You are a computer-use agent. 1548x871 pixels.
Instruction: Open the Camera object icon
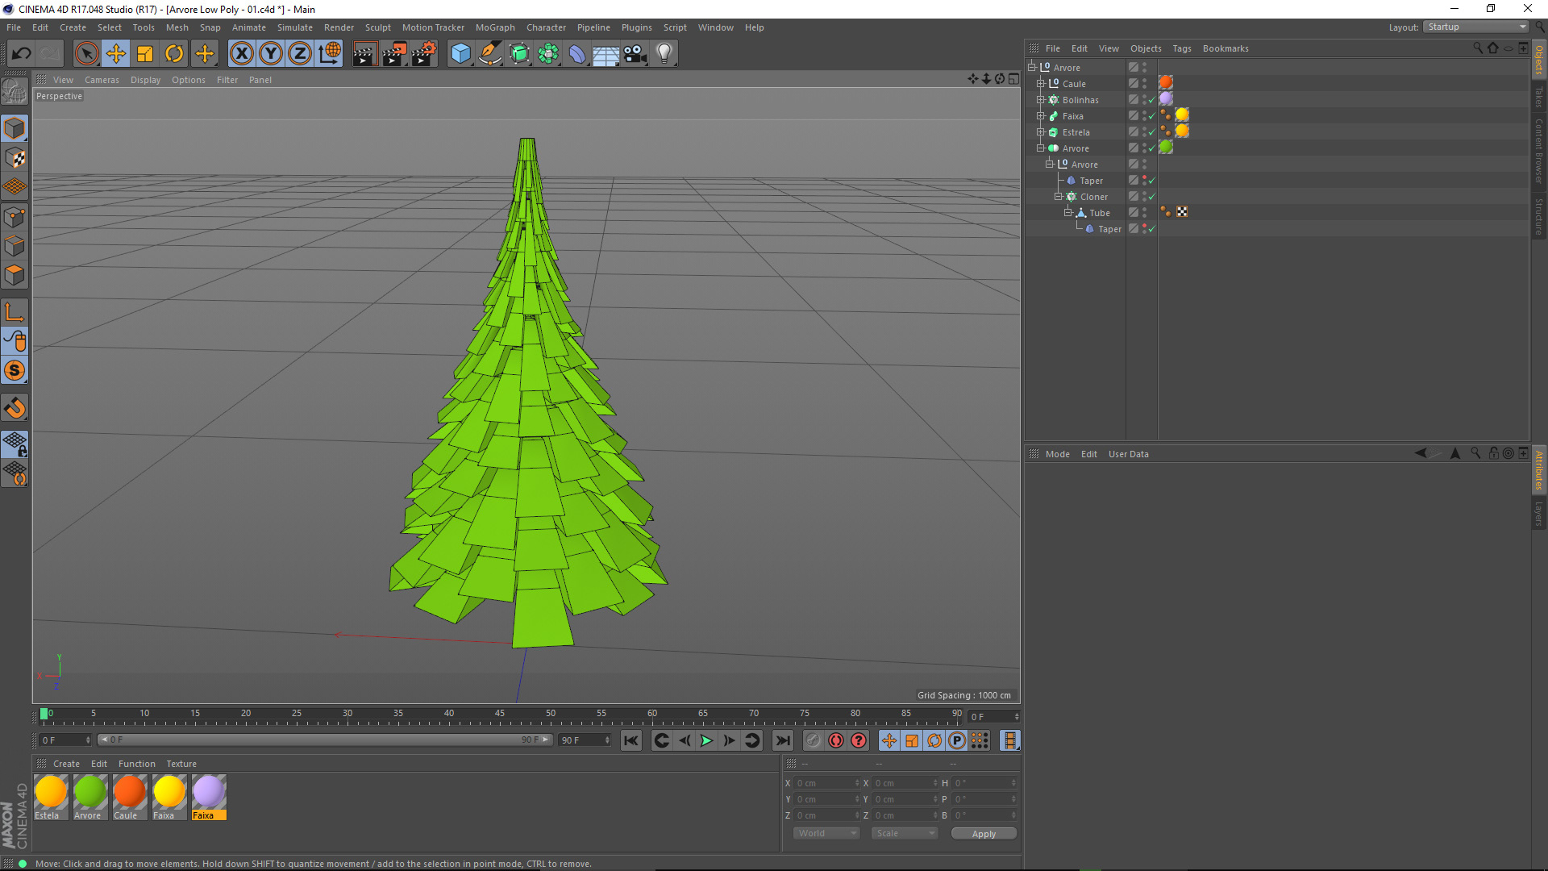tap(635, 54)
